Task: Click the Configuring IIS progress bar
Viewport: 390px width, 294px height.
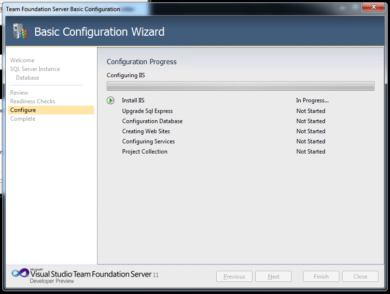Action: [x=240, y=86]
